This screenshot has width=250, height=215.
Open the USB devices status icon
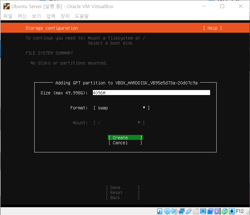tap(189, 211)
